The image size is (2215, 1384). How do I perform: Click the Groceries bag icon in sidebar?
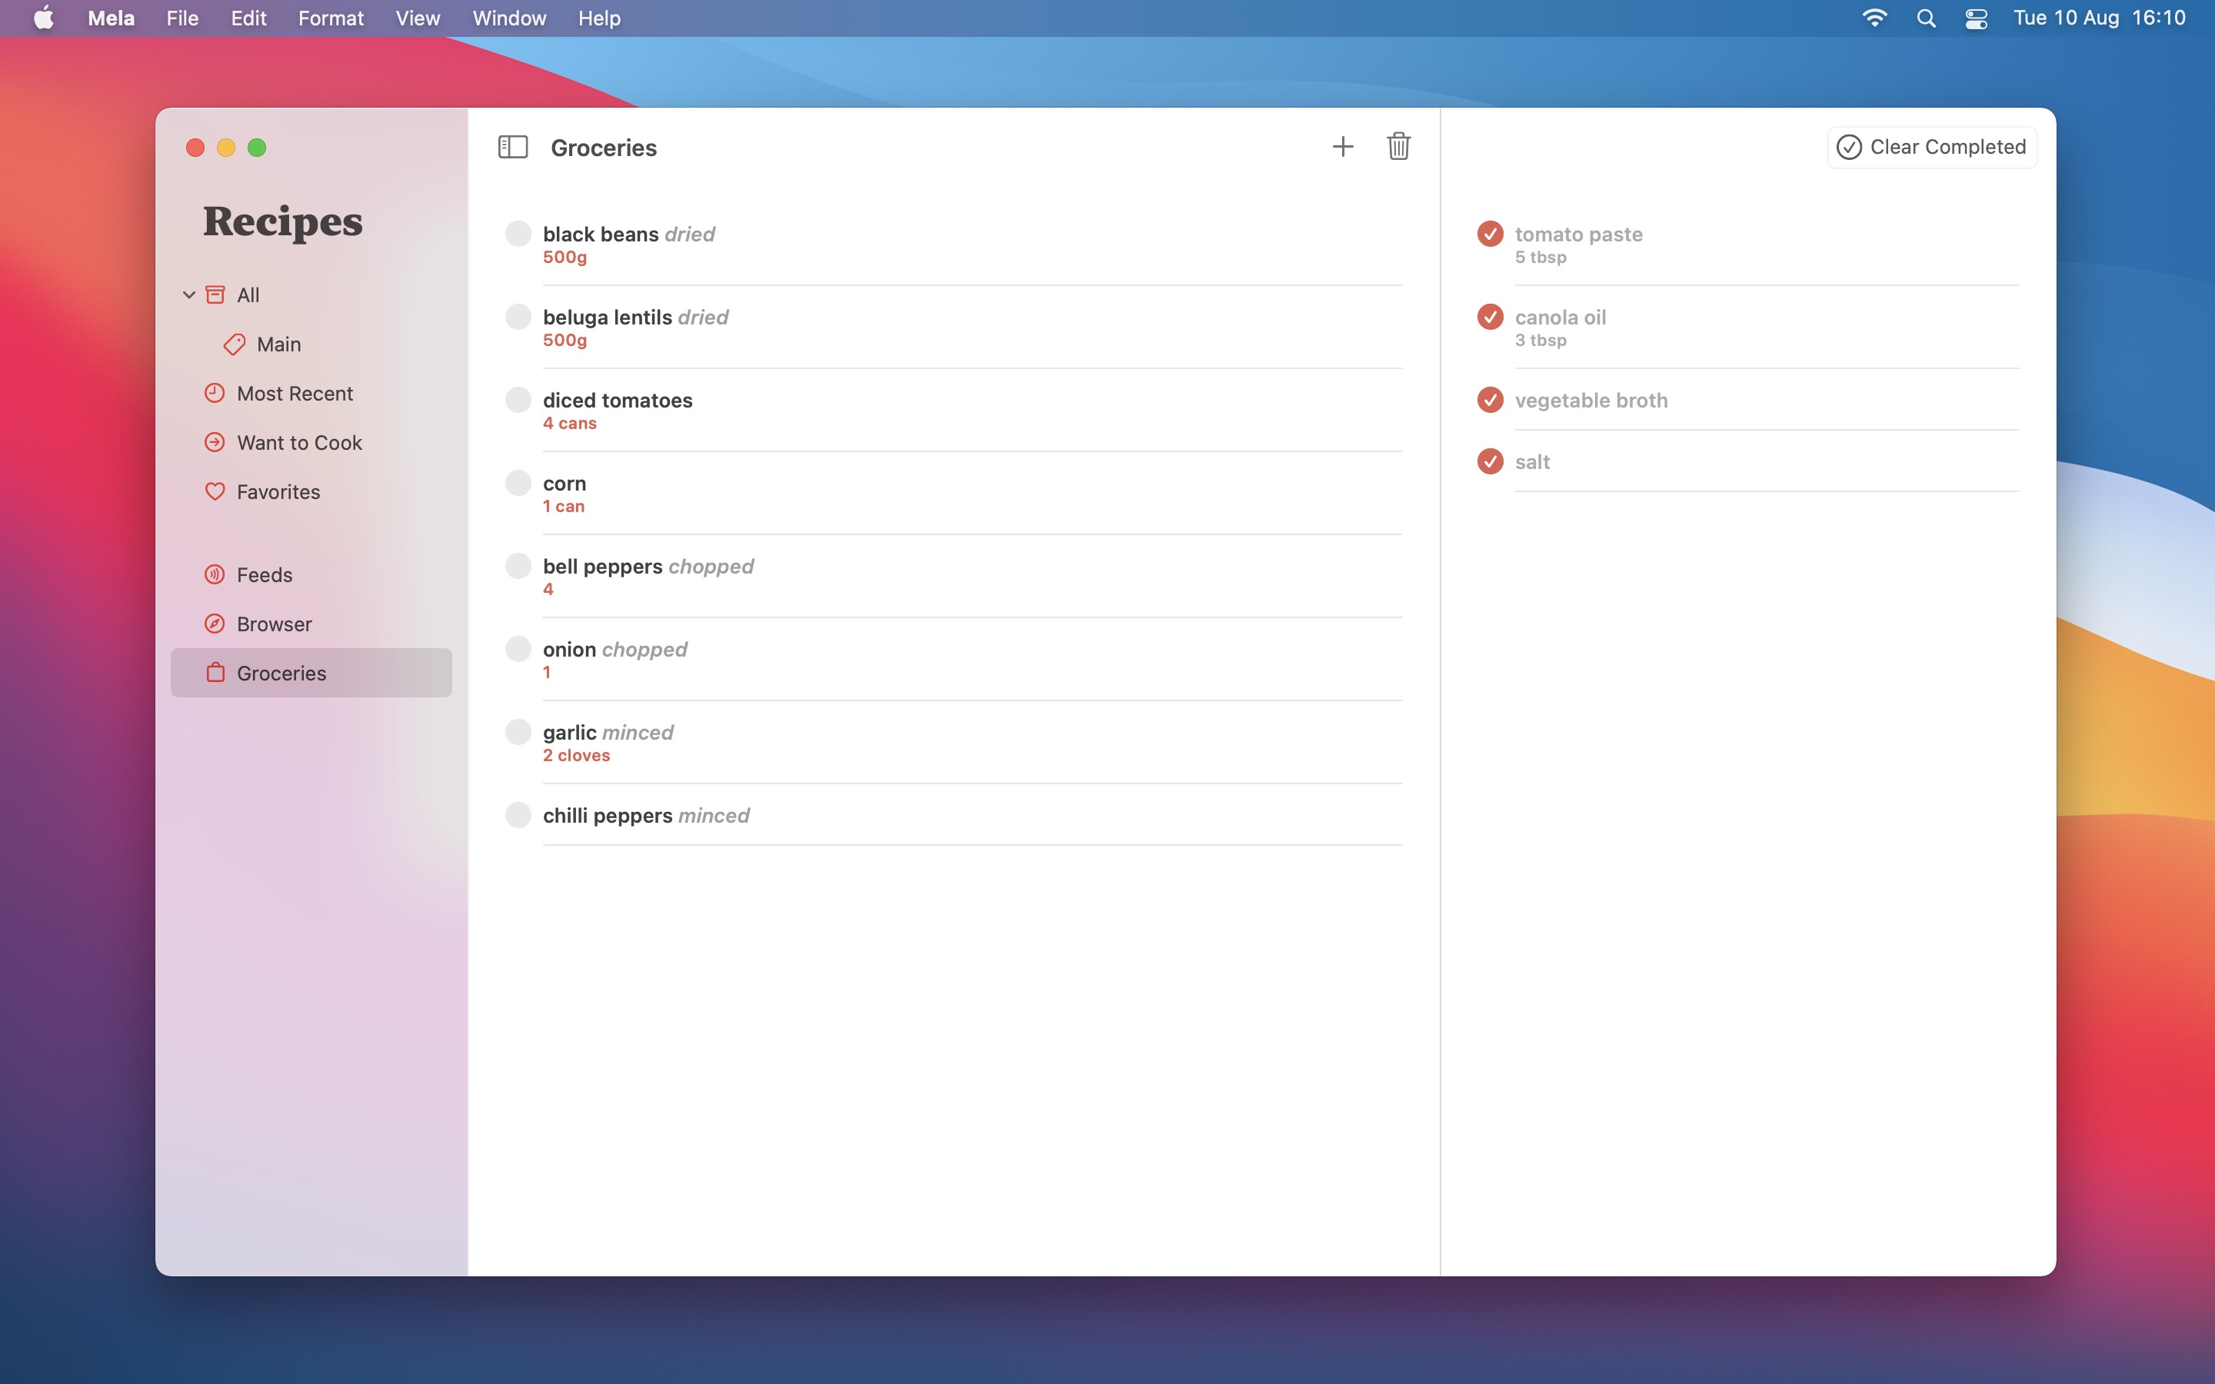click(215, 673)
